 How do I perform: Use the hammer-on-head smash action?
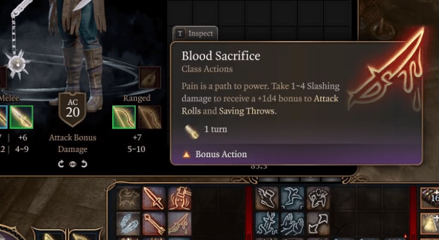point(179,198)
